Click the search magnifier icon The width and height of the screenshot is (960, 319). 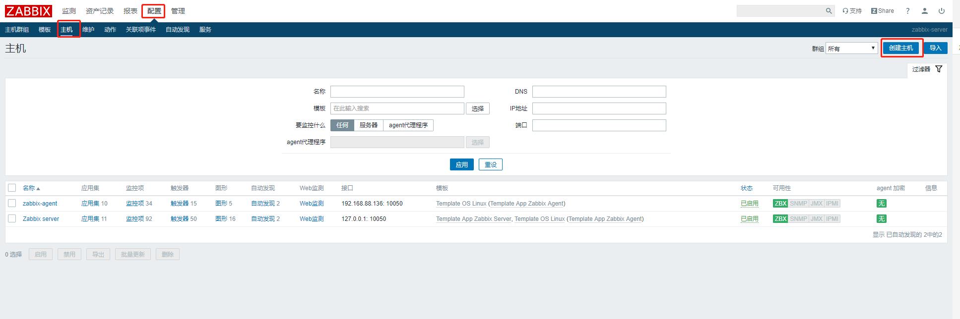[x=829, y=11]
